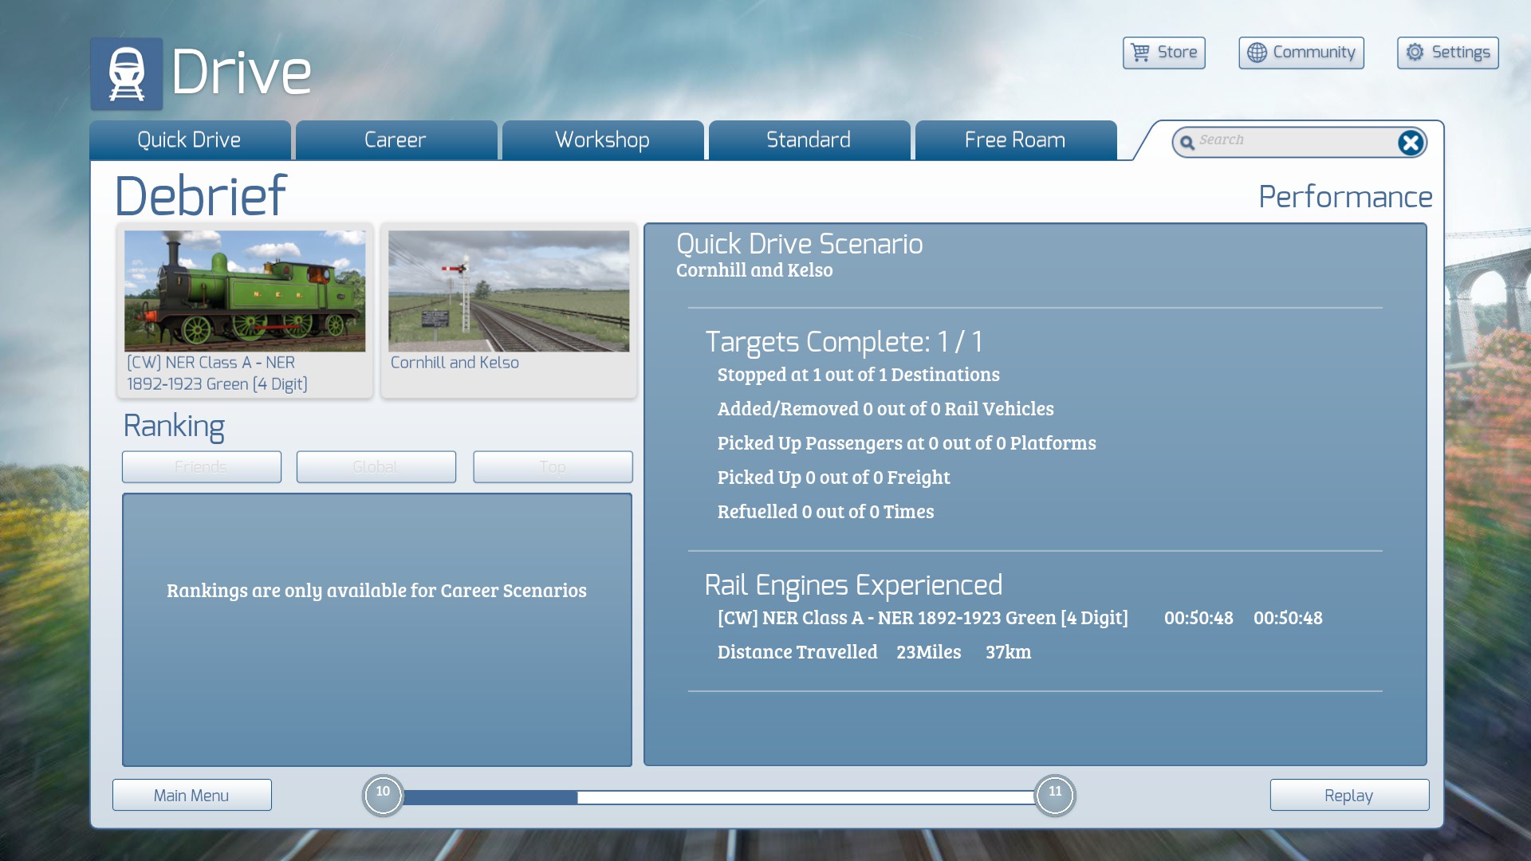This screenshot has height=861, width=1531.
Task: Click the magnifying glass search icon
Action: pos(1187,143)
